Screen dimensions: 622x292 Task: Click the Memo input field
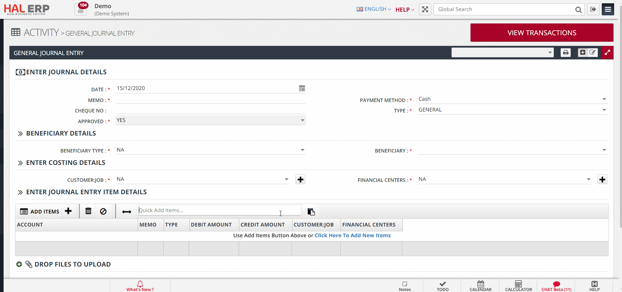point(210,99)
